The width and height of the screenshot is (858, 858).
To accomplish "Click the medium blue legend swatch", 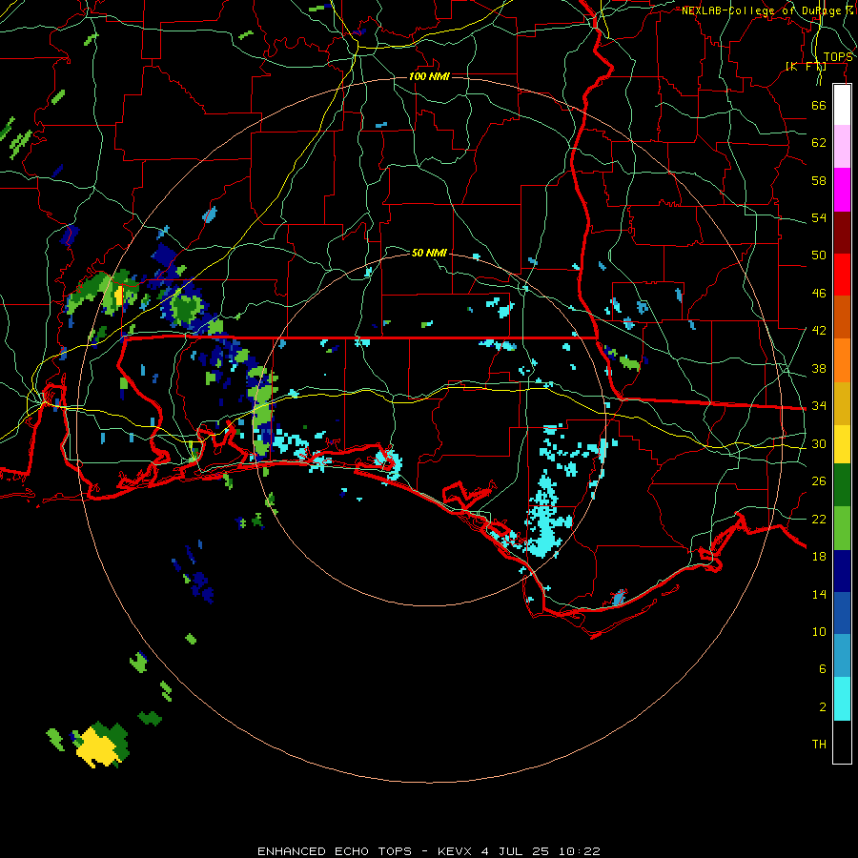I will 842,613.
